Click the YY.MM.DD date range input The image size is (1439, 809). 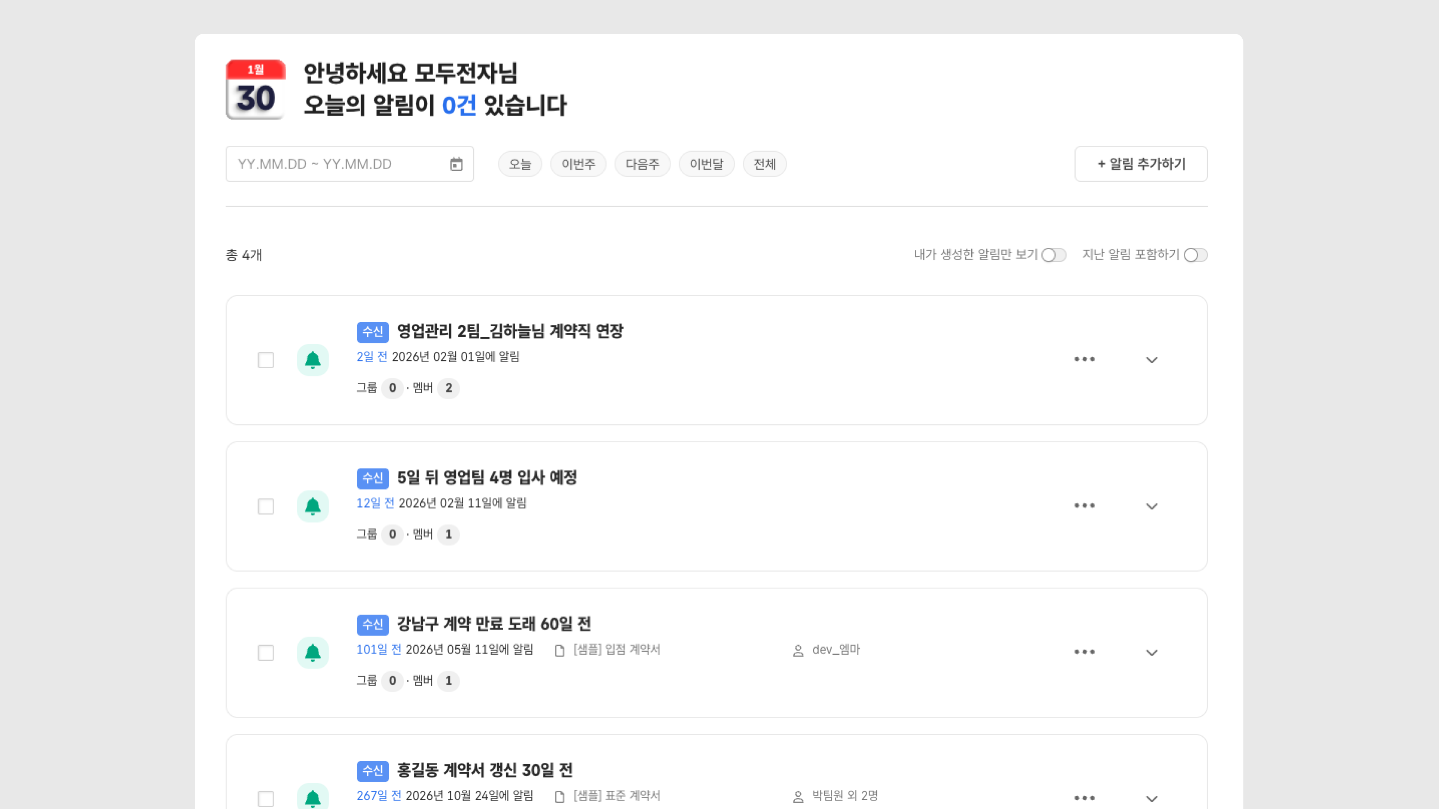click(335, 164)
